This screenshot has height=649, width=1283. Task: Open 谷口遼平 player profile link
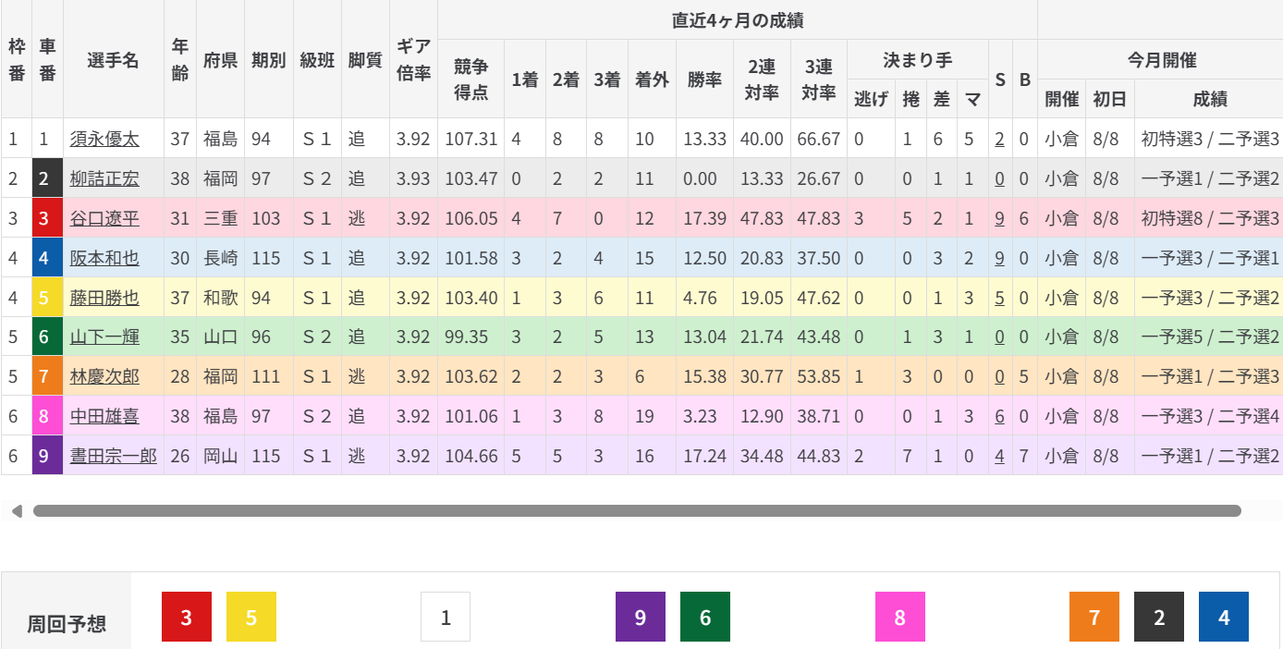pos(104,218)
